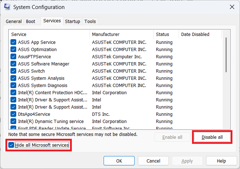The width and height of the screenshot is (240, 169).
Task: Sort services by Manufacturer column header
Action: pyautogui.click(x=121, y=35)
